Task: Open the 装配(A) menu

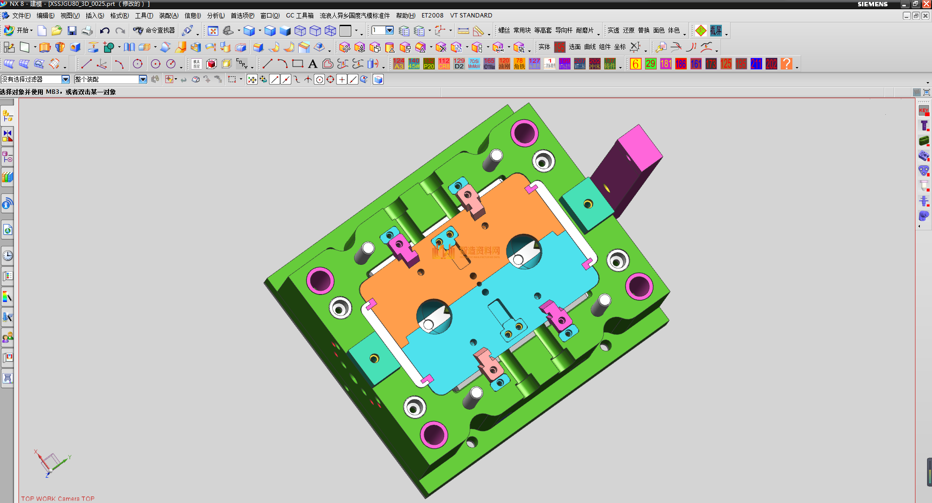Action: click(x=169, y=16)
